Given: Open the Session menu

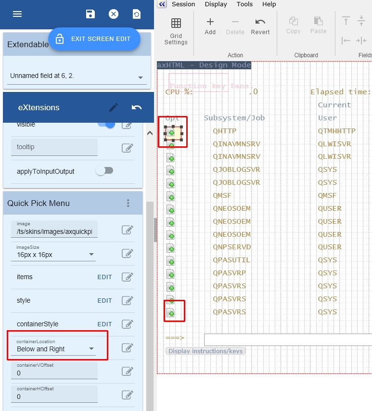Looking at the screenshot, I should (x=183, y=4).
